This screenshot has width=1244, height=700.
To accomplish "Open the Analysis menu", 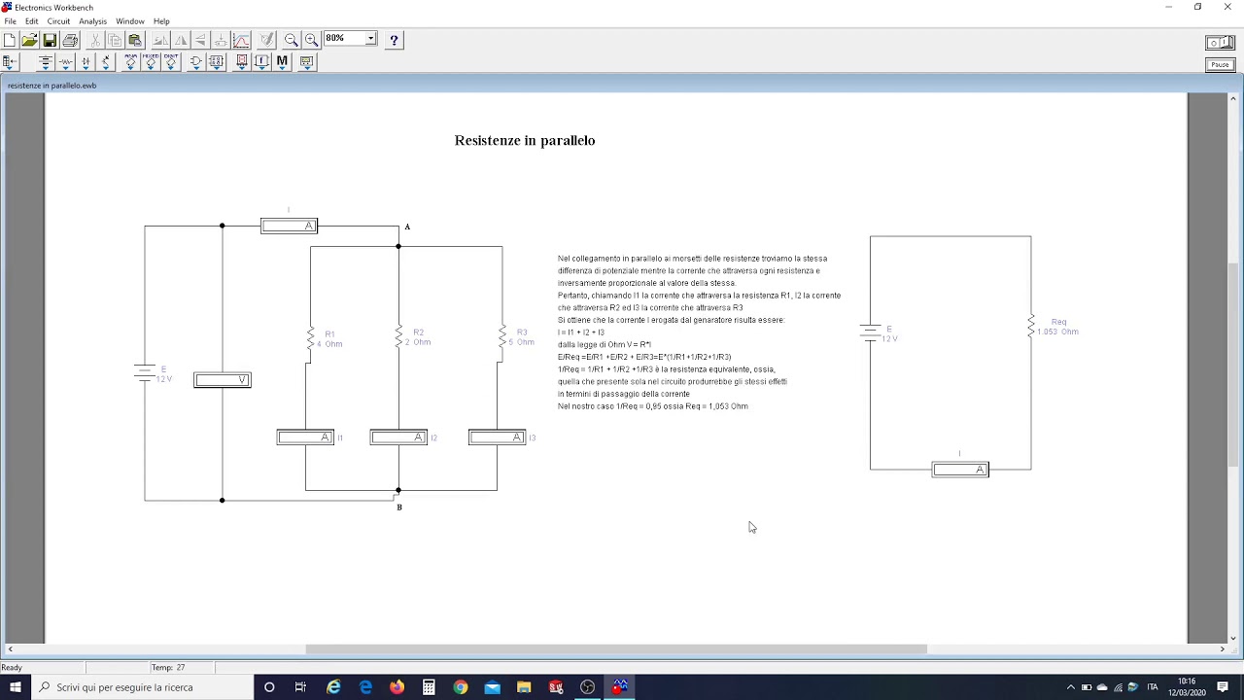I will pos(93,21).
